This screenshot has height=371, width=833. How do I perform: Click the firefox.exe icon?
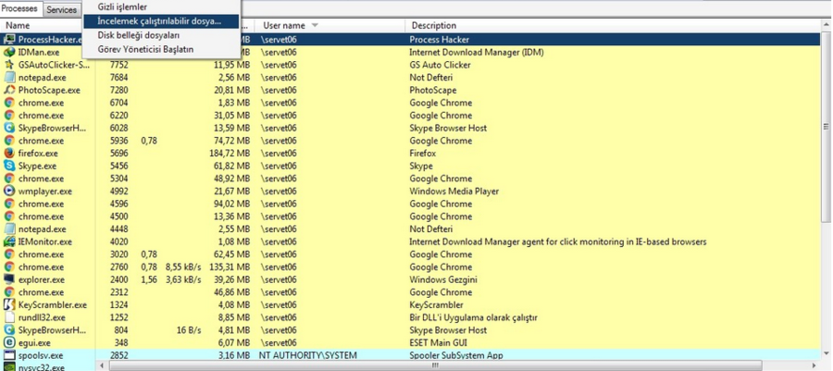(9, 154)
